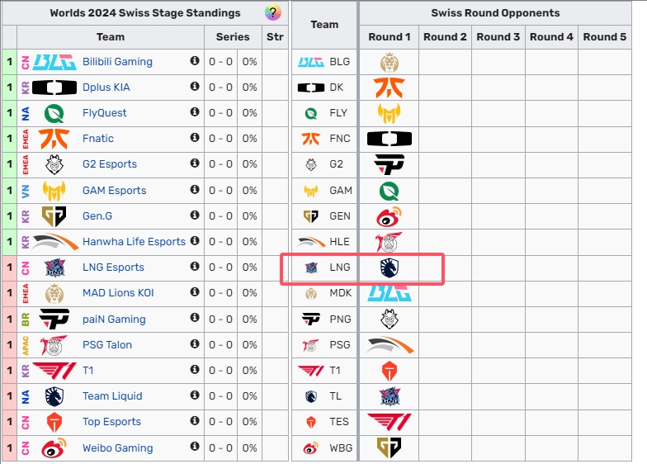Click info icon next to Weibo Gaming
The height and width of the screenshot is (464, 647).
click(x=195, y=447)
